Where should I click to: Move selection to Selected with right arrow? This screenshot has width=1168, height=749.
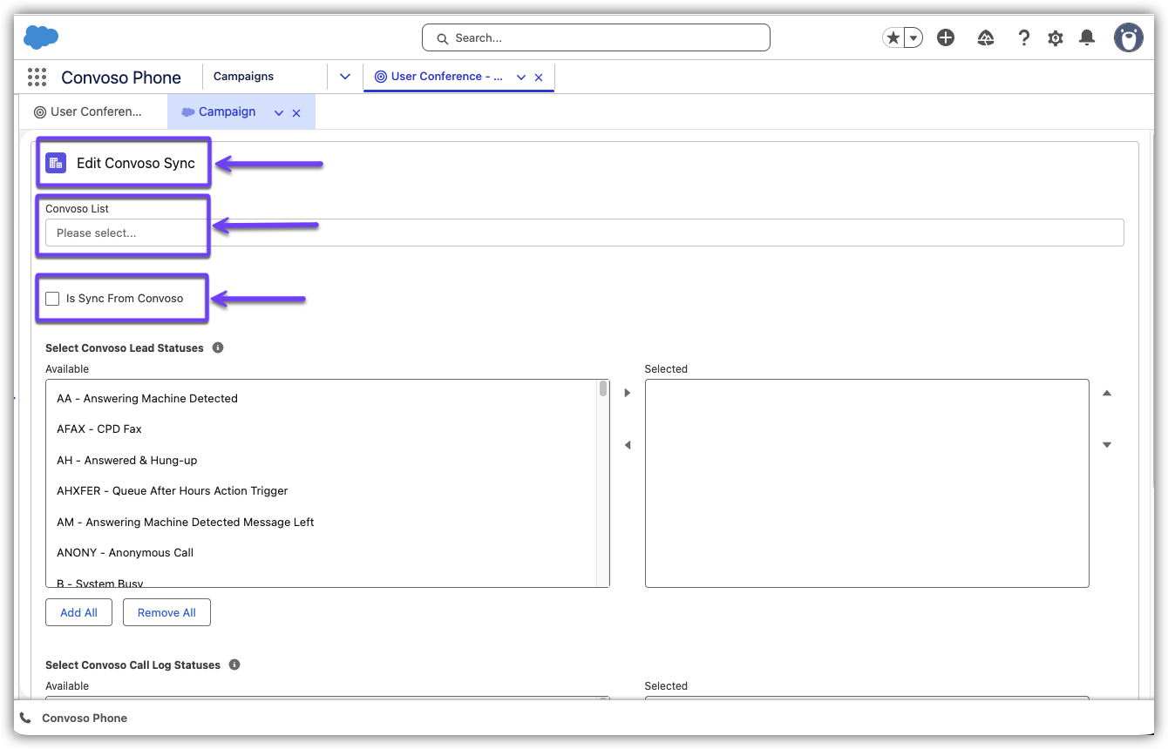(627, 393)
